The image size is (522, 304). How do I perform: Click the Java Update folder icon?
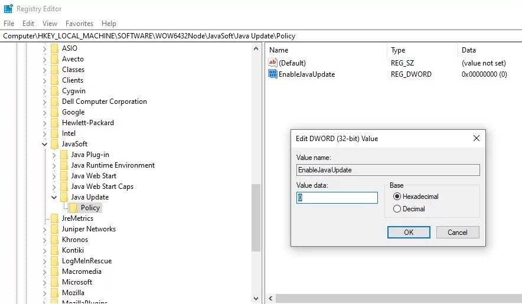coord(64,197)
